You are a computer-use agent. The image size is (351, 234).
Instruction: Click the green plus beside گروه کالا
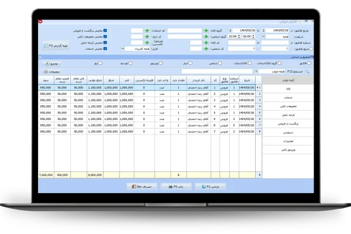207,30
